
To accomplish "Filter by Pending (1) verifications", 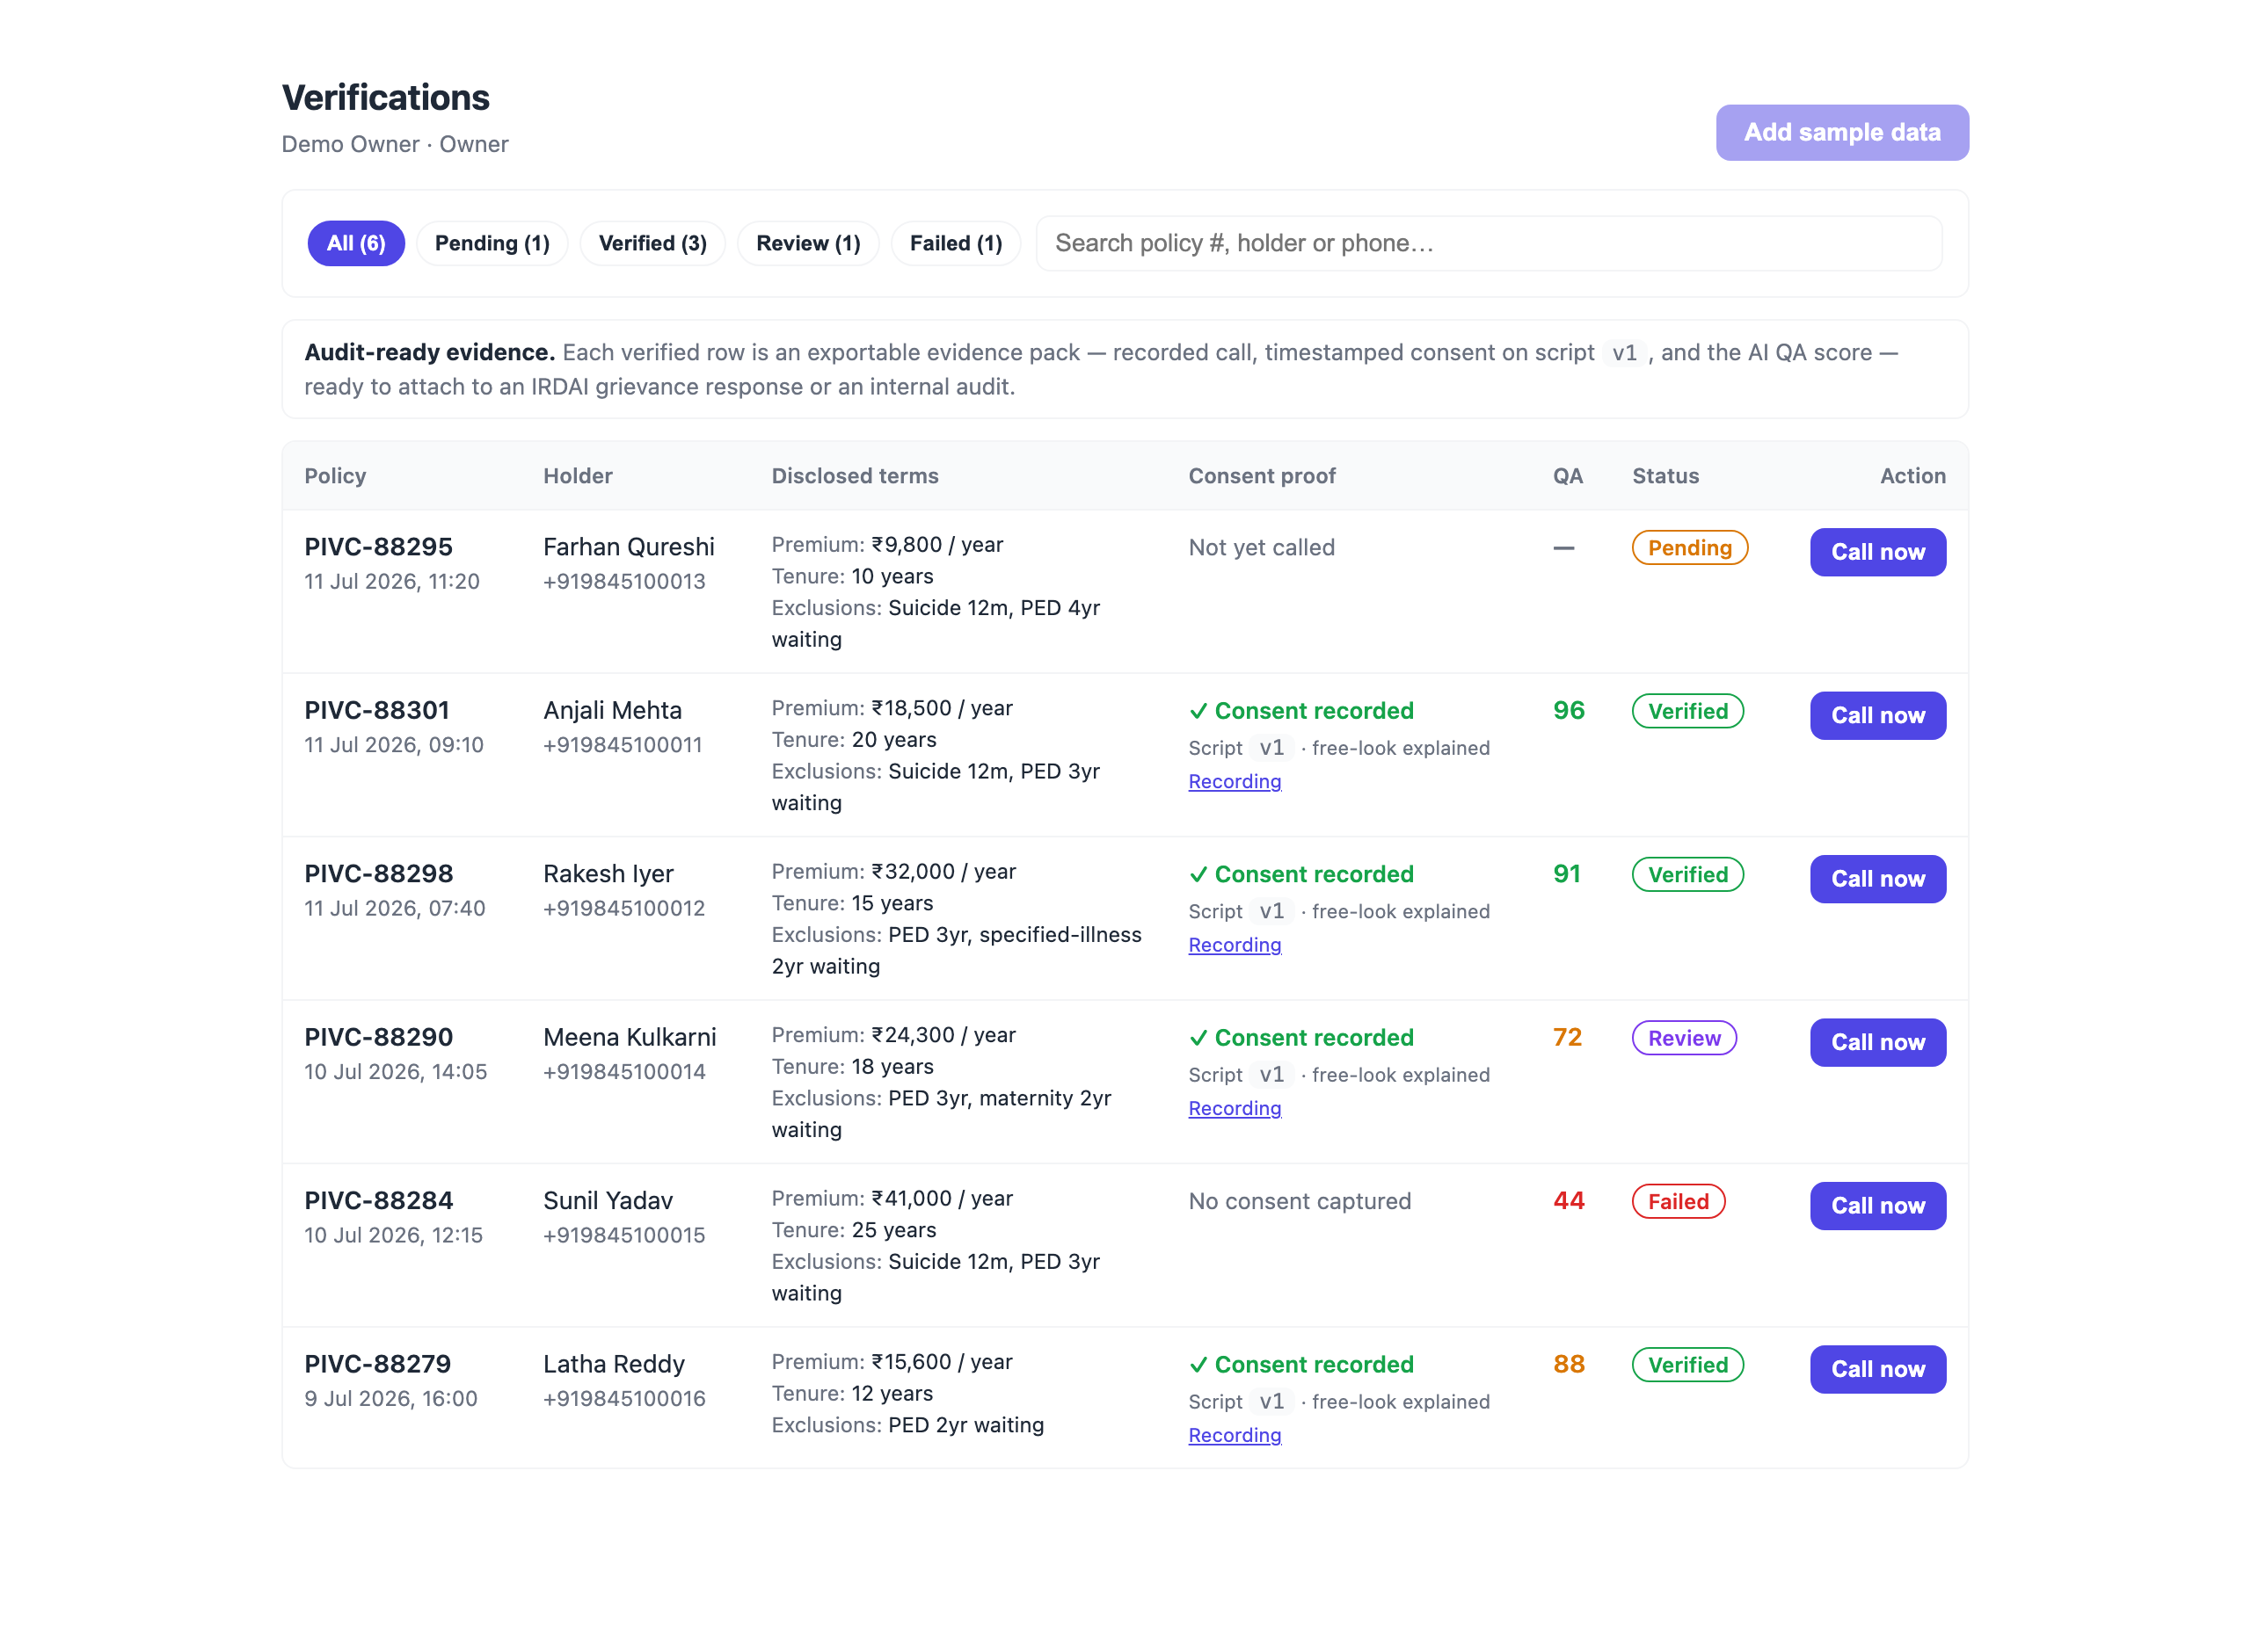I will pos(492,243).
